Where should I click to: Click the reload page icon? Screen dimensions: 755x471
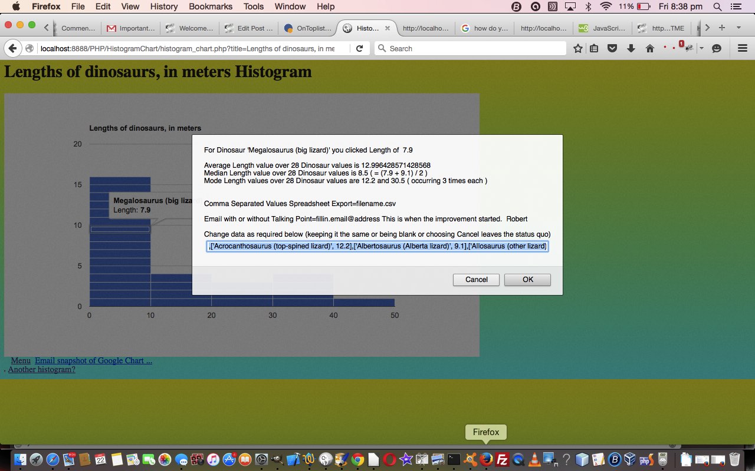(x=359, y=48)
